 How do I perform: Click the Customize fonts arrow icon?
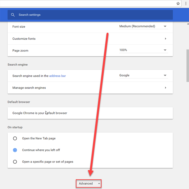click(x=166, y=39)
